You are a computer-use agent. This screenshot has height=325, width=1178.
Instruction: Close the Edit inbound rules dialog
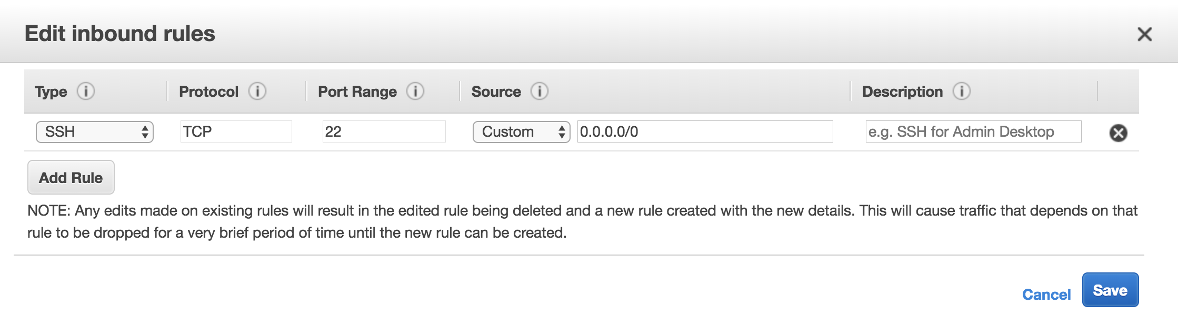click(x=1144, y=35)
